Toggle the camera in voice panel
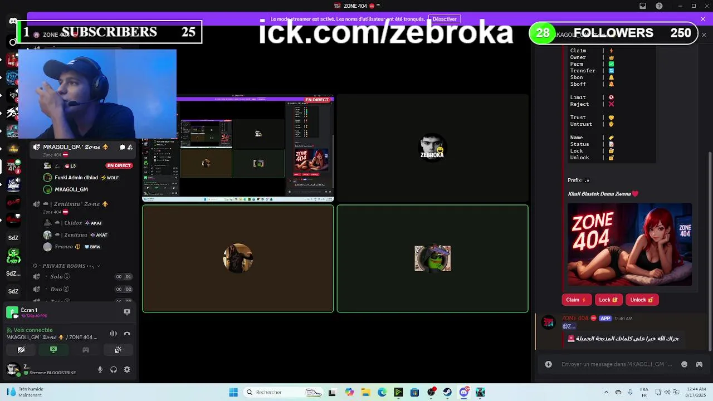 pos(21,350)
